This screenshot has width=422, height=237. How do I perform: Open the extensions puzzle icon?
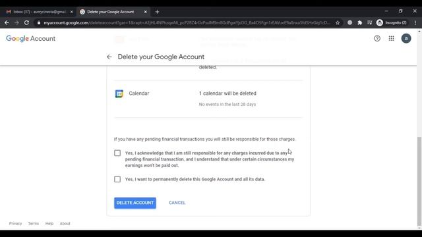[x=359, y=23]
